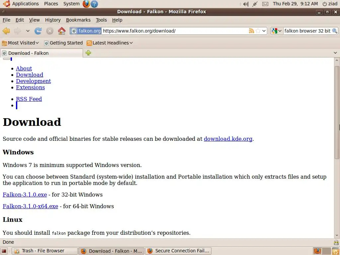
Task: Click the scrollbar down arrow
Action: [x=337, y=235]
